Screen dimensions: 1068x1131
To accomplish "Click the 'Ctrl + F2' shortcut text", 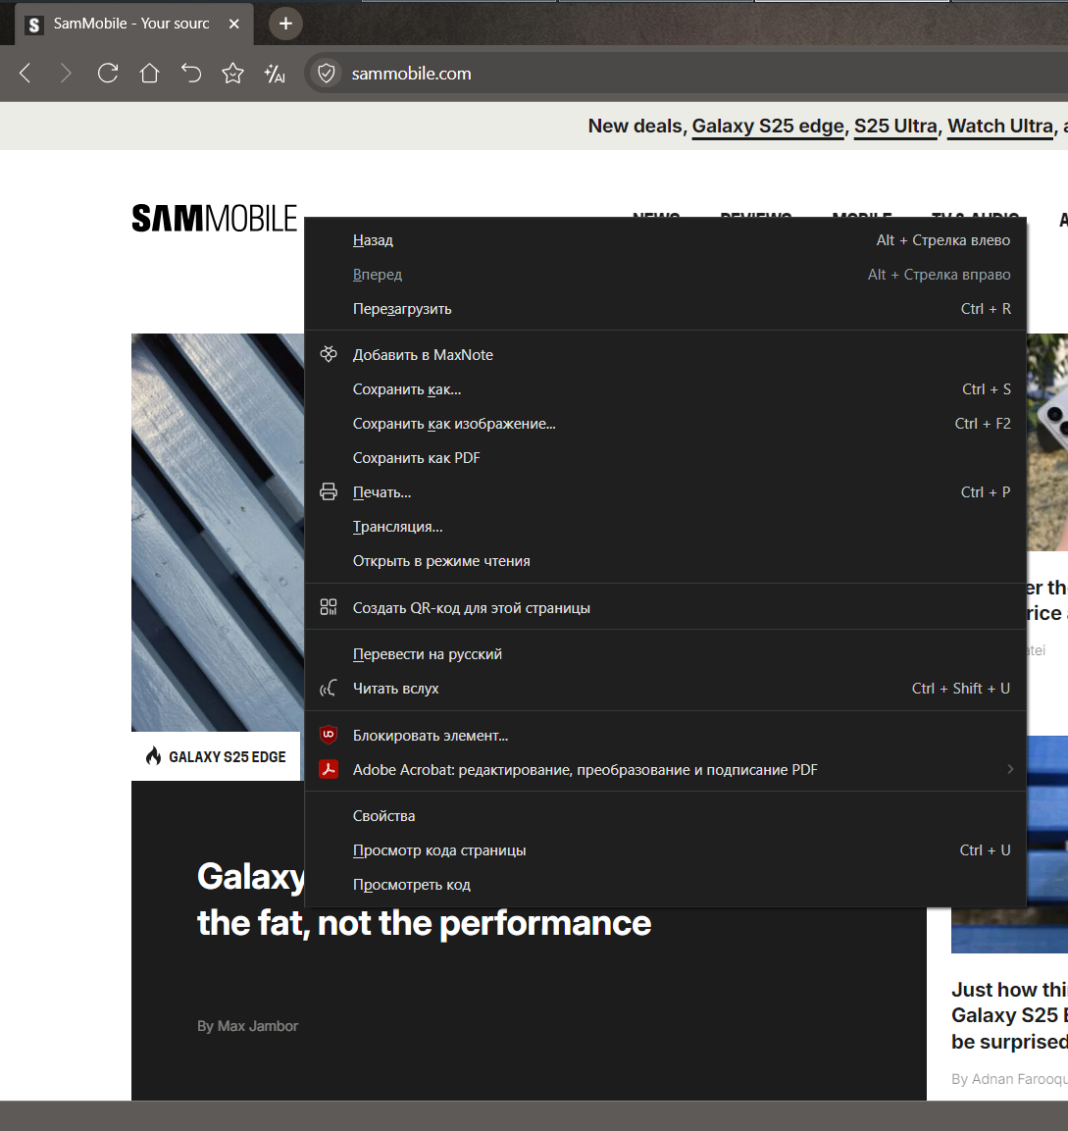I will (983, 424).
